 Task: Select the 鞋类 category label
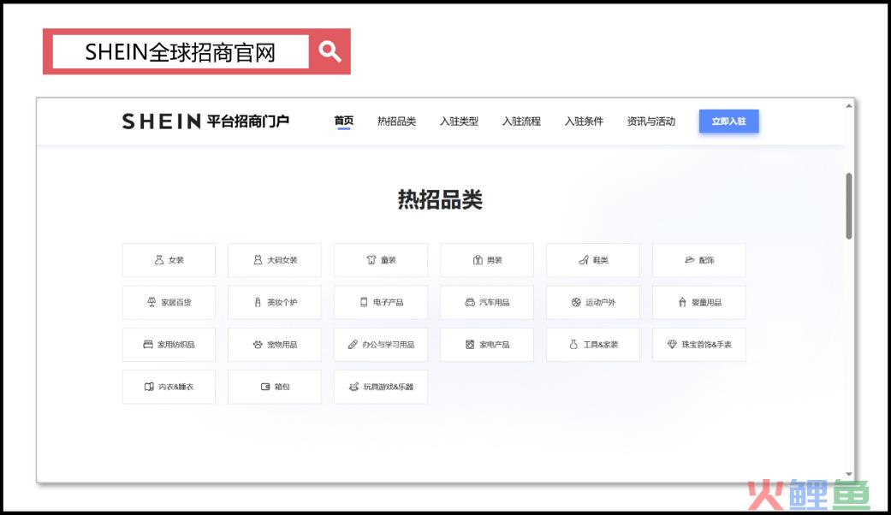pos(601,260)
